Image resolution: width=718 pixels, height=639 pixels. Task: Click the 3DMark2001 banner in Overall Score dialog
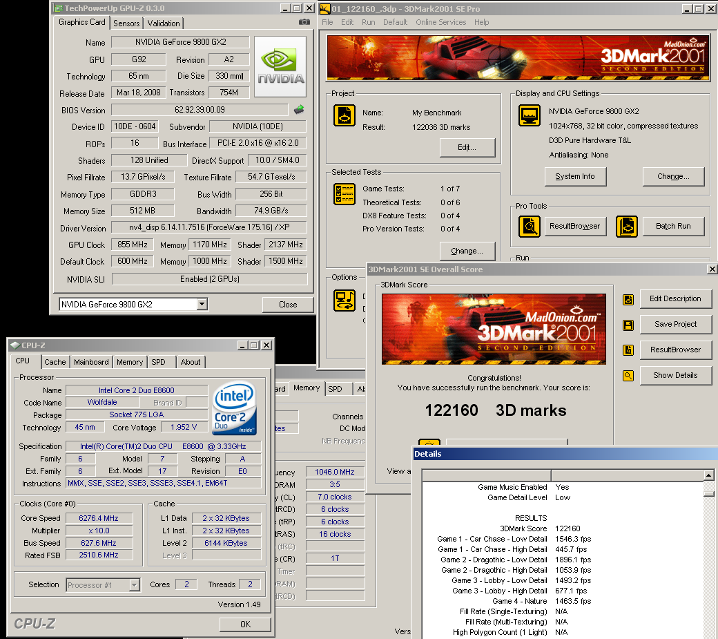pos(494,329)
